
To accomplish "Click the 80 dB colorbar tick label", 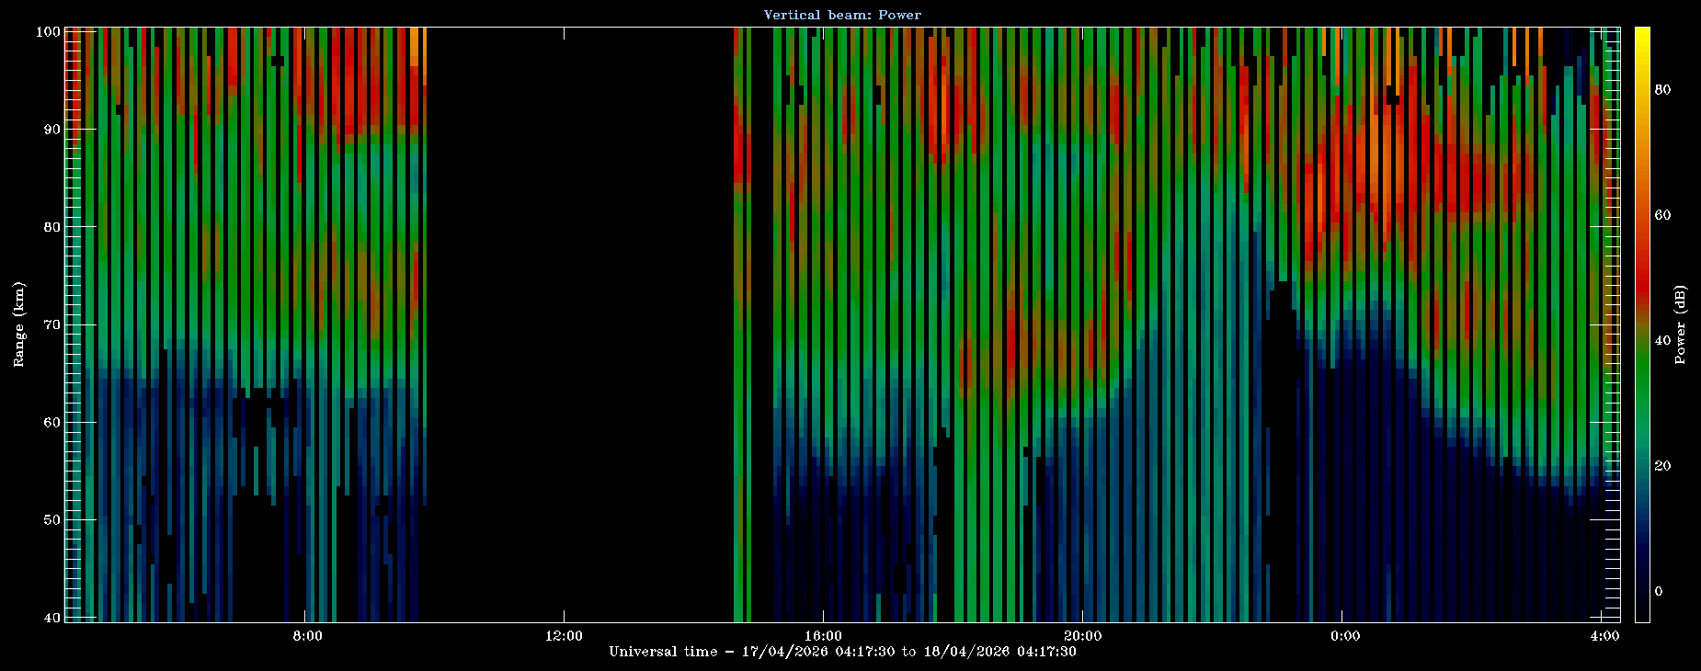I will pos(1662,89).
